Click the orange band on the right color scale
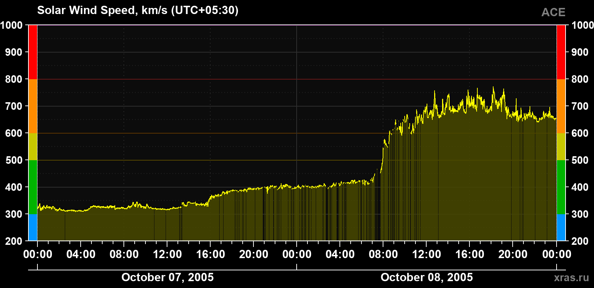The height and width of the screenshot is (288, 594). coord(561,106)
